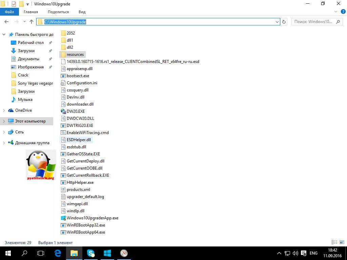Click the magnifier icon in search box
347x260 pixels.
pos(338,22)
